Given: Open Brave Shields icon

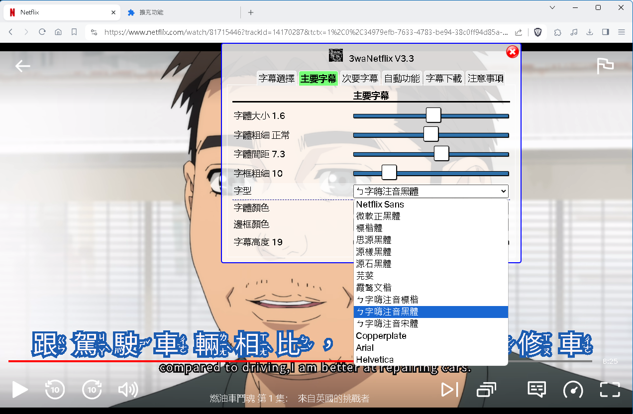Looking at the screenshot, I should (x=537, y=32).
